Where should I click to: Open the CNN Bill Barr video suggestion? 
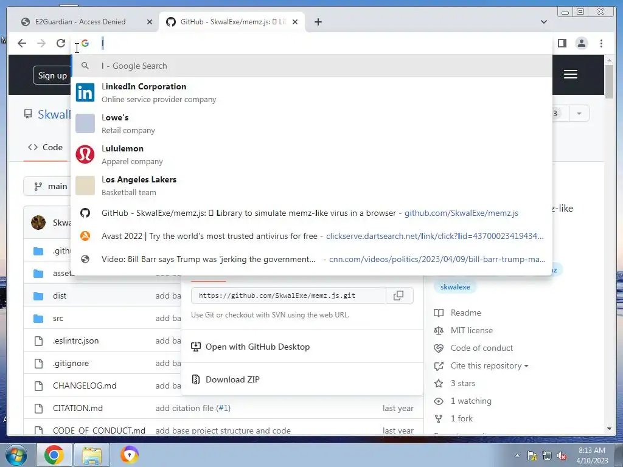pyautogui.click(x=312, y=259)
